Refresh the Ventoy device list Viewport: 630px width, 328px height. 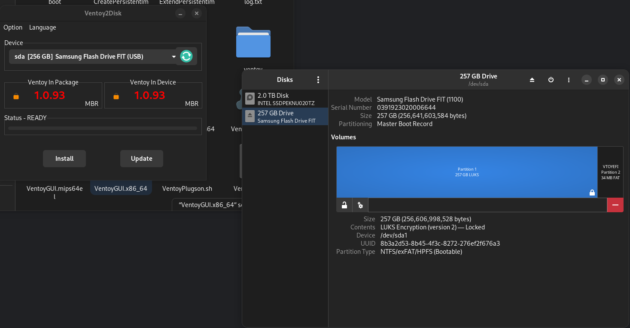tap(186, 56)
